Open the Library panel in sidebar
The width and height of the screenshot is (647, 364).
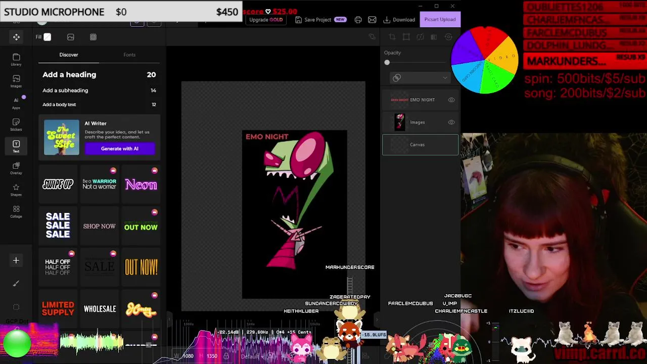pos(16,60)
